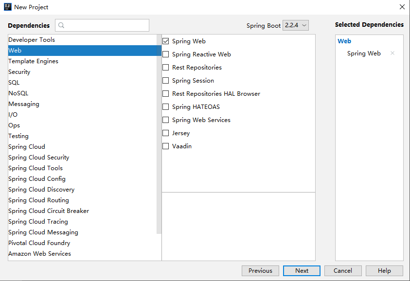This screenshot has width=410, height=281.
Task: Click the IntelliJ IDEA icon in title bar
Action: tap(8, 7)
